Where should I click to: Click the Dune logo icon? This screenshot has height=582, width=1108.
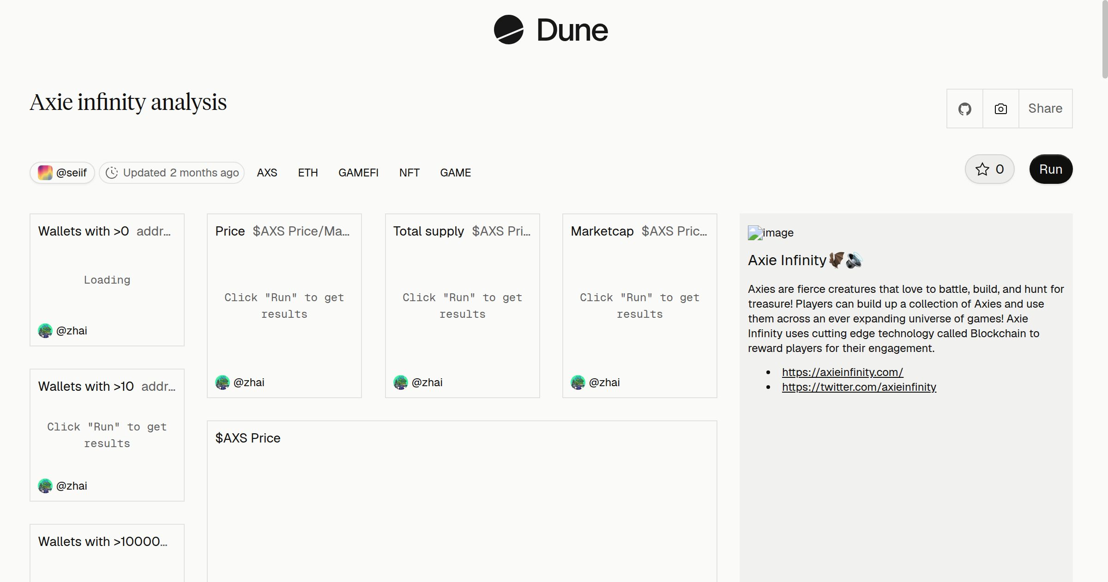click(508, 30)
